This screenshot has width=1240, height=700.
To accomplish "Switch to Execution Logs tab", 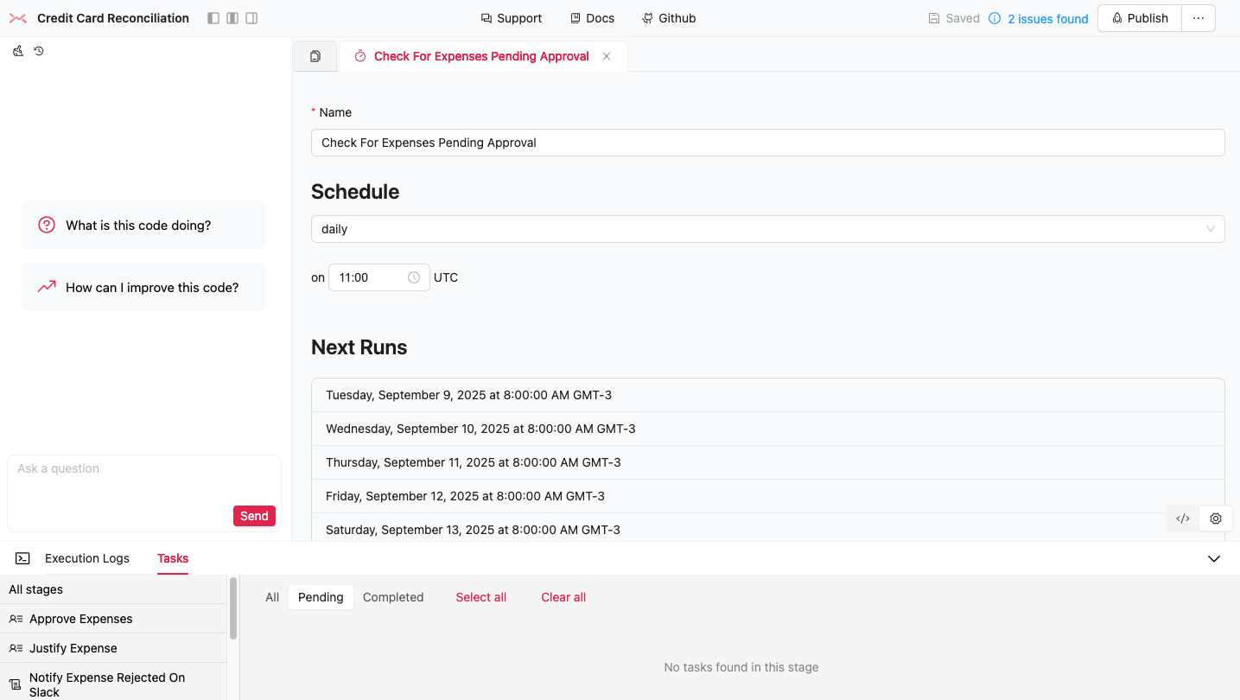I will coord(87,558).
